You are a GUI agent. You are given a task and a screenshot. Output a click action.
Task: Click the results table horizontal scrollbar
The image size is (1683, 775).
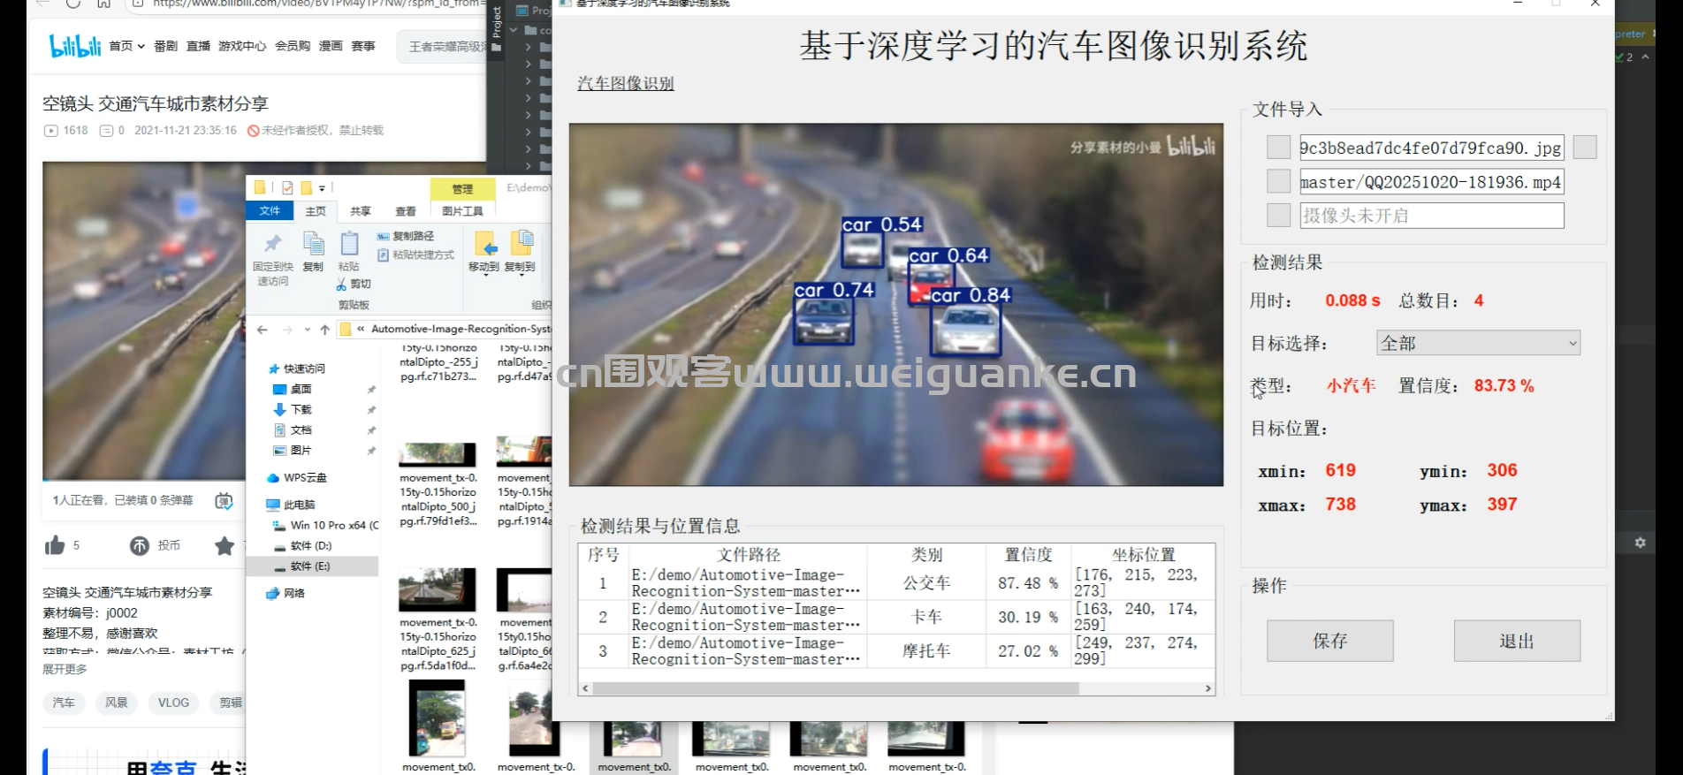pos(834,688)
